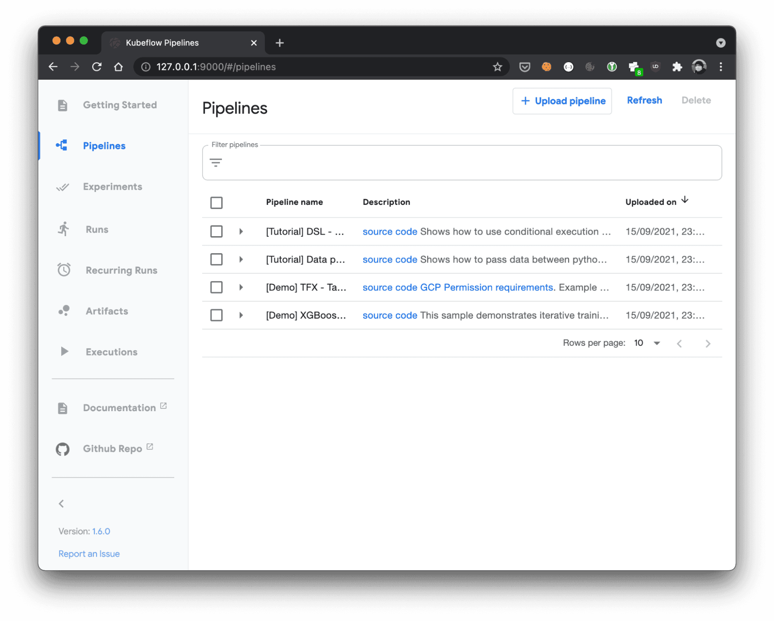Click the uBlock shield extension icon
This screenshot has width=774, height=621.
click(655, 67)
